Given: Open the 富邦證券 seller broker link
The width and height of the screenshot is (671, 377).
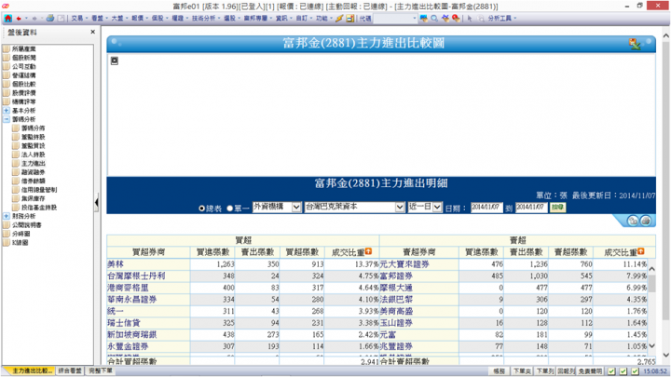Looking at the screenshot, I should 396,276.
